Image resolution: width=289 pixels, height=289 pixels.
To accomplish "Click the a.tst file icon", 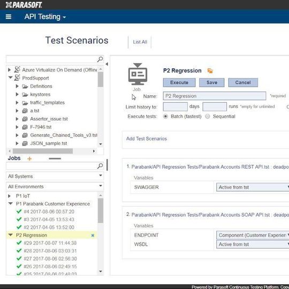I will (x=25, y=111).
